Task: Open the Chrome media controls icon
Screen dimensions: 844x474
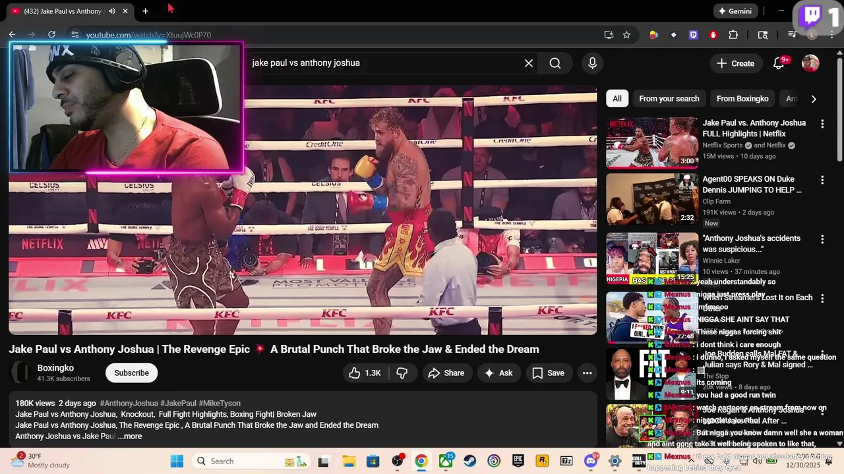Action: tap(793, 35)
